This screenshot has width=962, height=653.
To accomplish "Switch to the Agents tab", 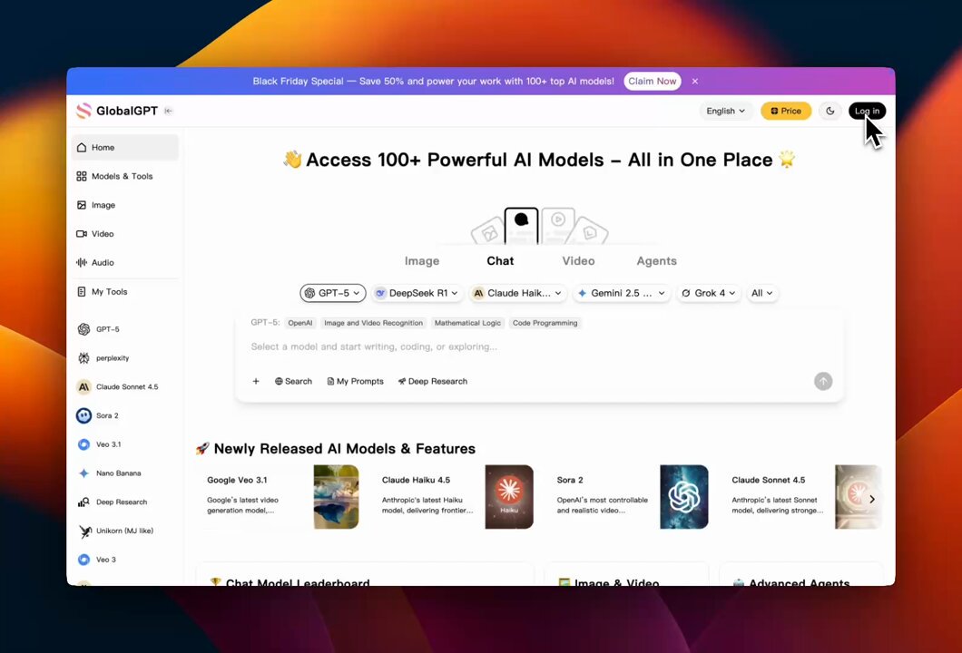I will (x=656, y=261).
